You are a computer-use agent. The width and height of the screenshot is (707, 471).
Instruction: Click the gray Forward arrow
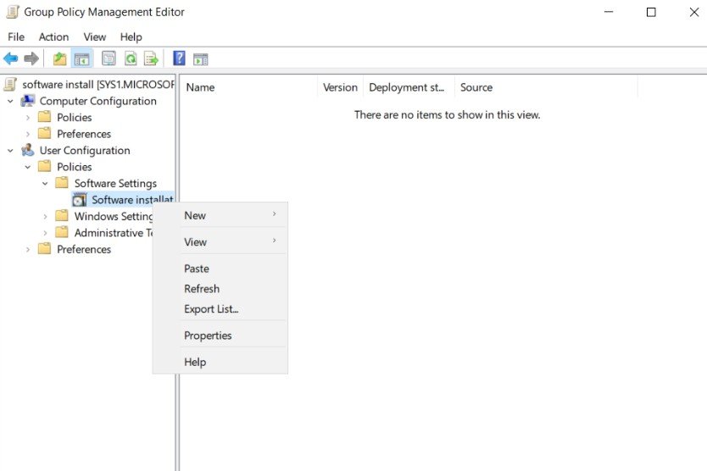point(31,58)
